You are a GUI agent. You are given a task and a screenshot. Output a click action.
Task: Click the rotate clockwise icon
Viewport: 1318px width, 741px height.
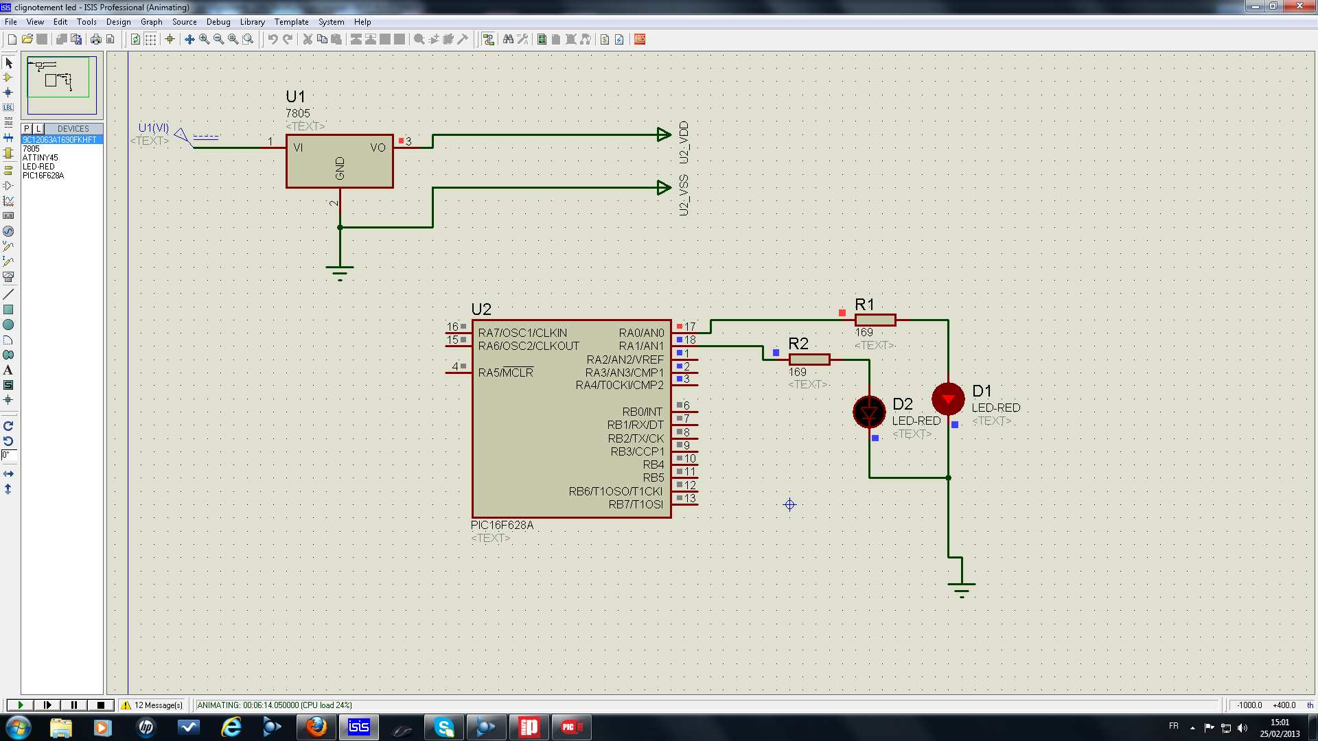pyautogui.click(x=8, y=426)
